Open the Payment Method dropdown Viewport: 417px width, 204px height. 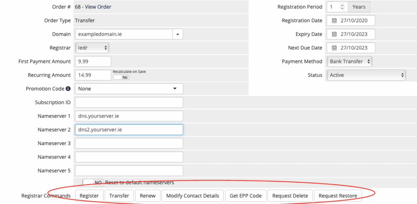(x=349, y=61)
